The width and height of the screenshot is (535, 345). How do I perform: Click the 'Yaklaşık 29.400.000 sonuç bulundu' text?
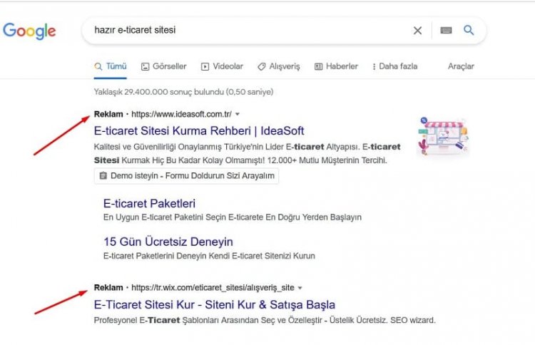point(183,92)
